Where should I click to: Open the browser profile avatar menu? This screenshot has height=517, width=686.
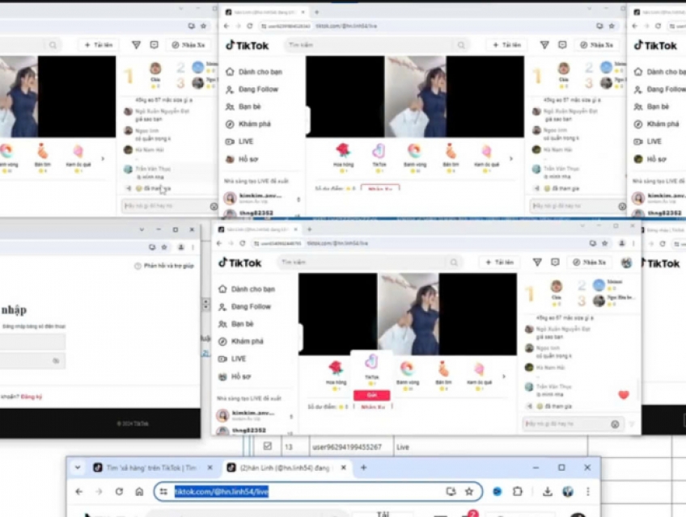[x=569, y=491]
